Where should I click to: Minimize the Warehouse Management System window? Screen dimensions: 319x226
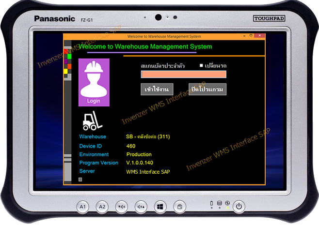point(244,36)
